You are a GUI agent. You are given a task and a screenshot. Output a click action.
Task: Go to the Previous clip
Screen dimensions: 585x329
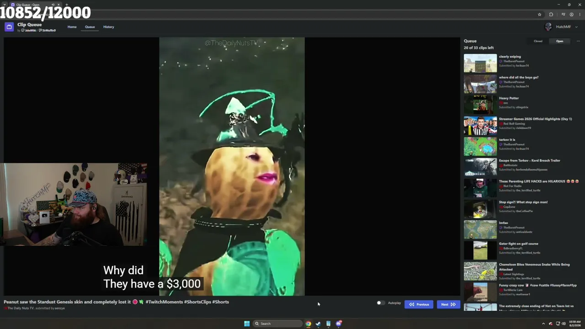pyautogui.click(x=419, y=304)
